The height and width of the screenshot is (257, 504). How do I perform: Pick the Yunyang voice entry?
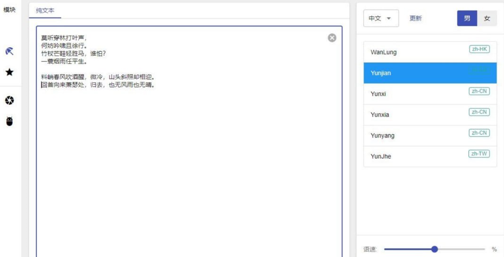382,136
